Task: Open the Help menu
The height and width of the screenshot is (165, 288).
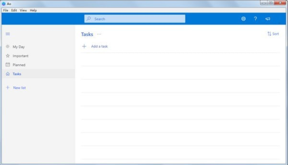Action: coord(33,10)
